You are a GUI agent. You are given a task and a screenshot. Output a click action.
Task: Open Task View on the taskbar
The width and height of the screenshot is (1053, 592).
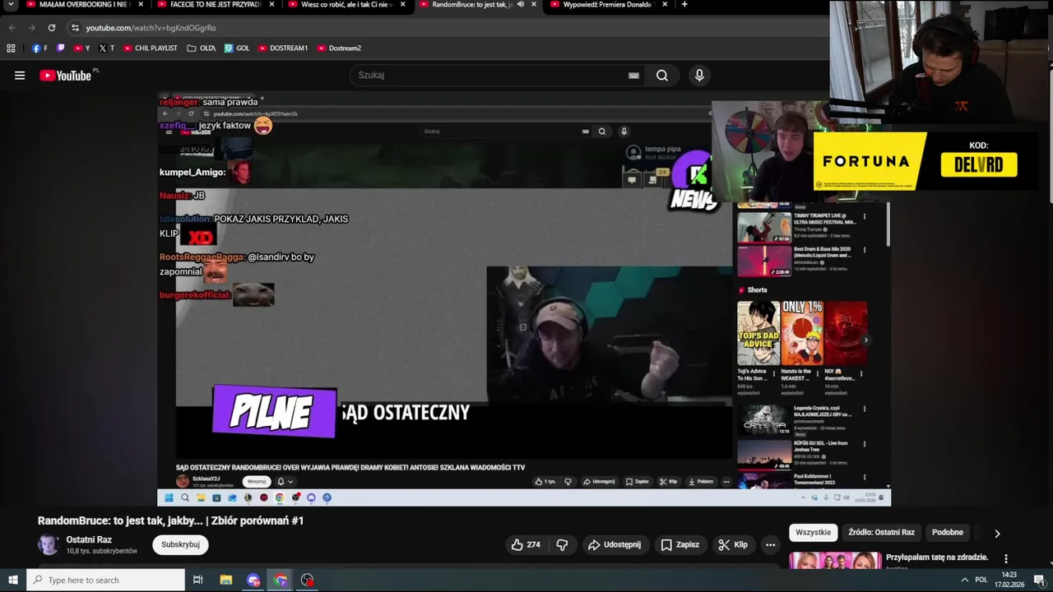[x=197, y=580]
